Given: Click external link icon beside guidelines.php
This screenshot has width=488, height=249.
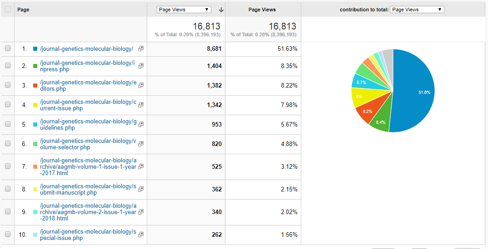Looking at the screenshot, I should point(141,124).
